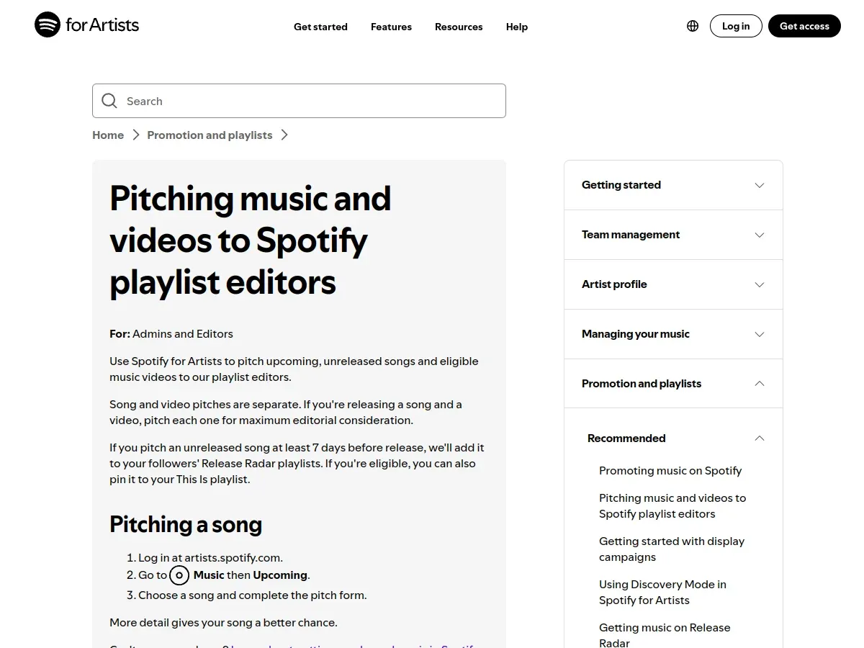Open Getting music on Release Radar link
This screenshot has width=864, height=648.
(x=665, y=635)
